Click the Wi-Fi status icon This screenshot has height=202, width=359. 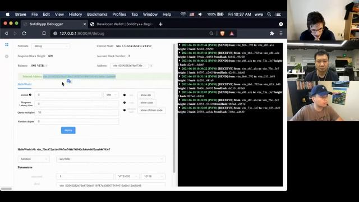[x=183, y=14]
